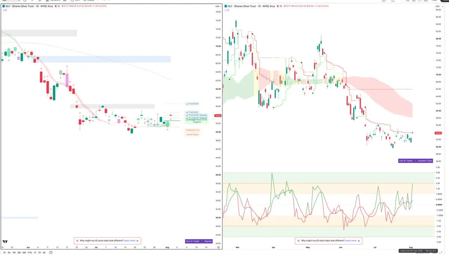Click the 53.84 price tag on right axis
This screenshot has width=449, height=255.
point(439,133)
